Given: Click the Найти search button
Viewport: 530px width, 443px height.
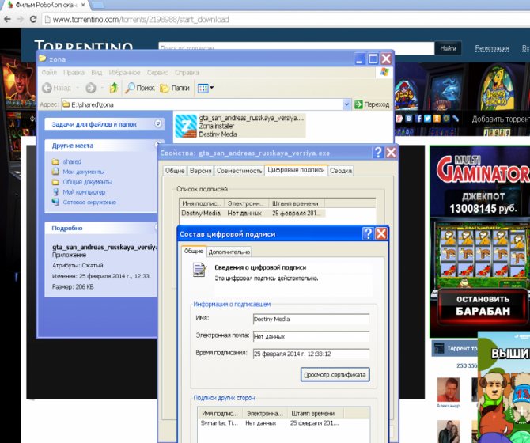Looking at the screenshot, I should pyautogui.click(x=448, y=48).
